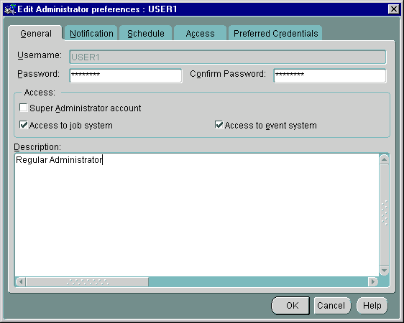Open the Schedule tab
The image size is (404, 323).
[x=146, y=34]
